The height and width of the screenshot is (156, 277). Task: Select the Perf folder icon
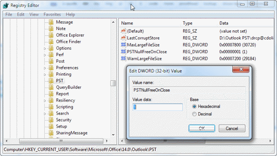click(x=51, y=54)
